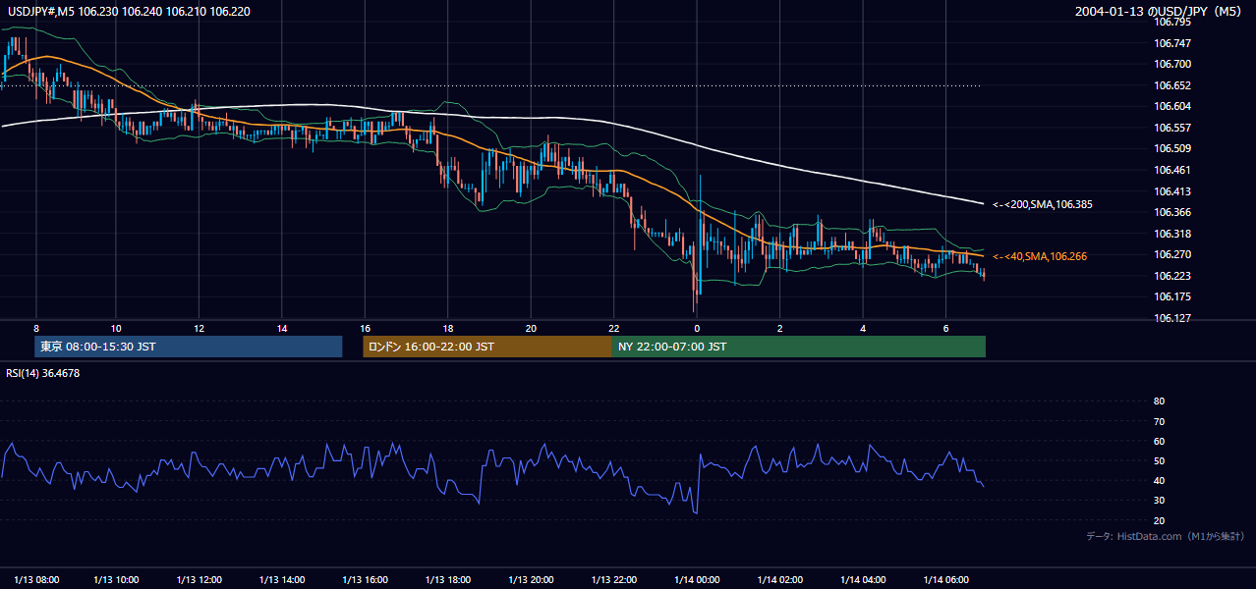The height and width of the screenshot is (589, 1256).
Task: Click RSI level 60 on scale
Action: (1159, 441)
